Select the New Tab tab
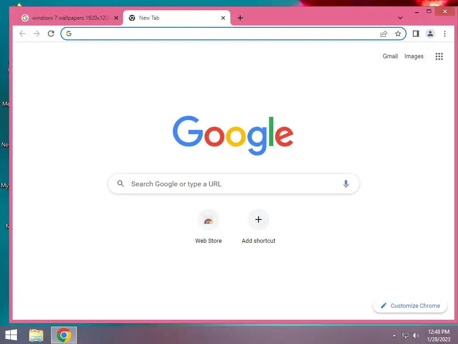458x344 pixels. 177,18
